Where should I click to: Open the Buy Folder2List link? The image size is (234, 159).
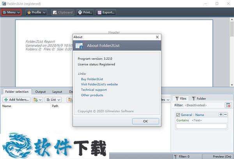pyautogui.click(x=92, y=79)
